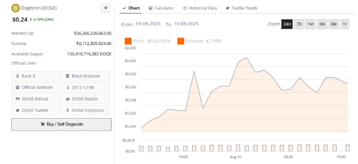Viewport: 358px width, 164px height.
Task: Open the Twitter Feeds tab
Action: pyautogui.click(x=242, y=8)
